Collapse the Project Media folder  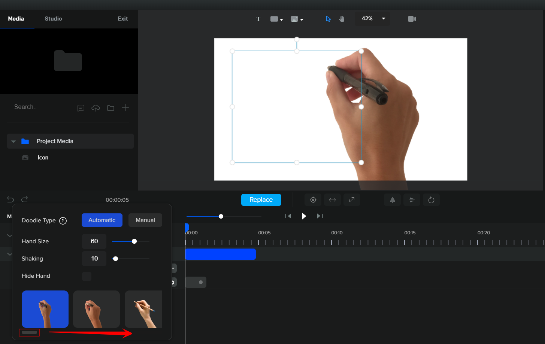pyautogui.click(x=13, y=141)
